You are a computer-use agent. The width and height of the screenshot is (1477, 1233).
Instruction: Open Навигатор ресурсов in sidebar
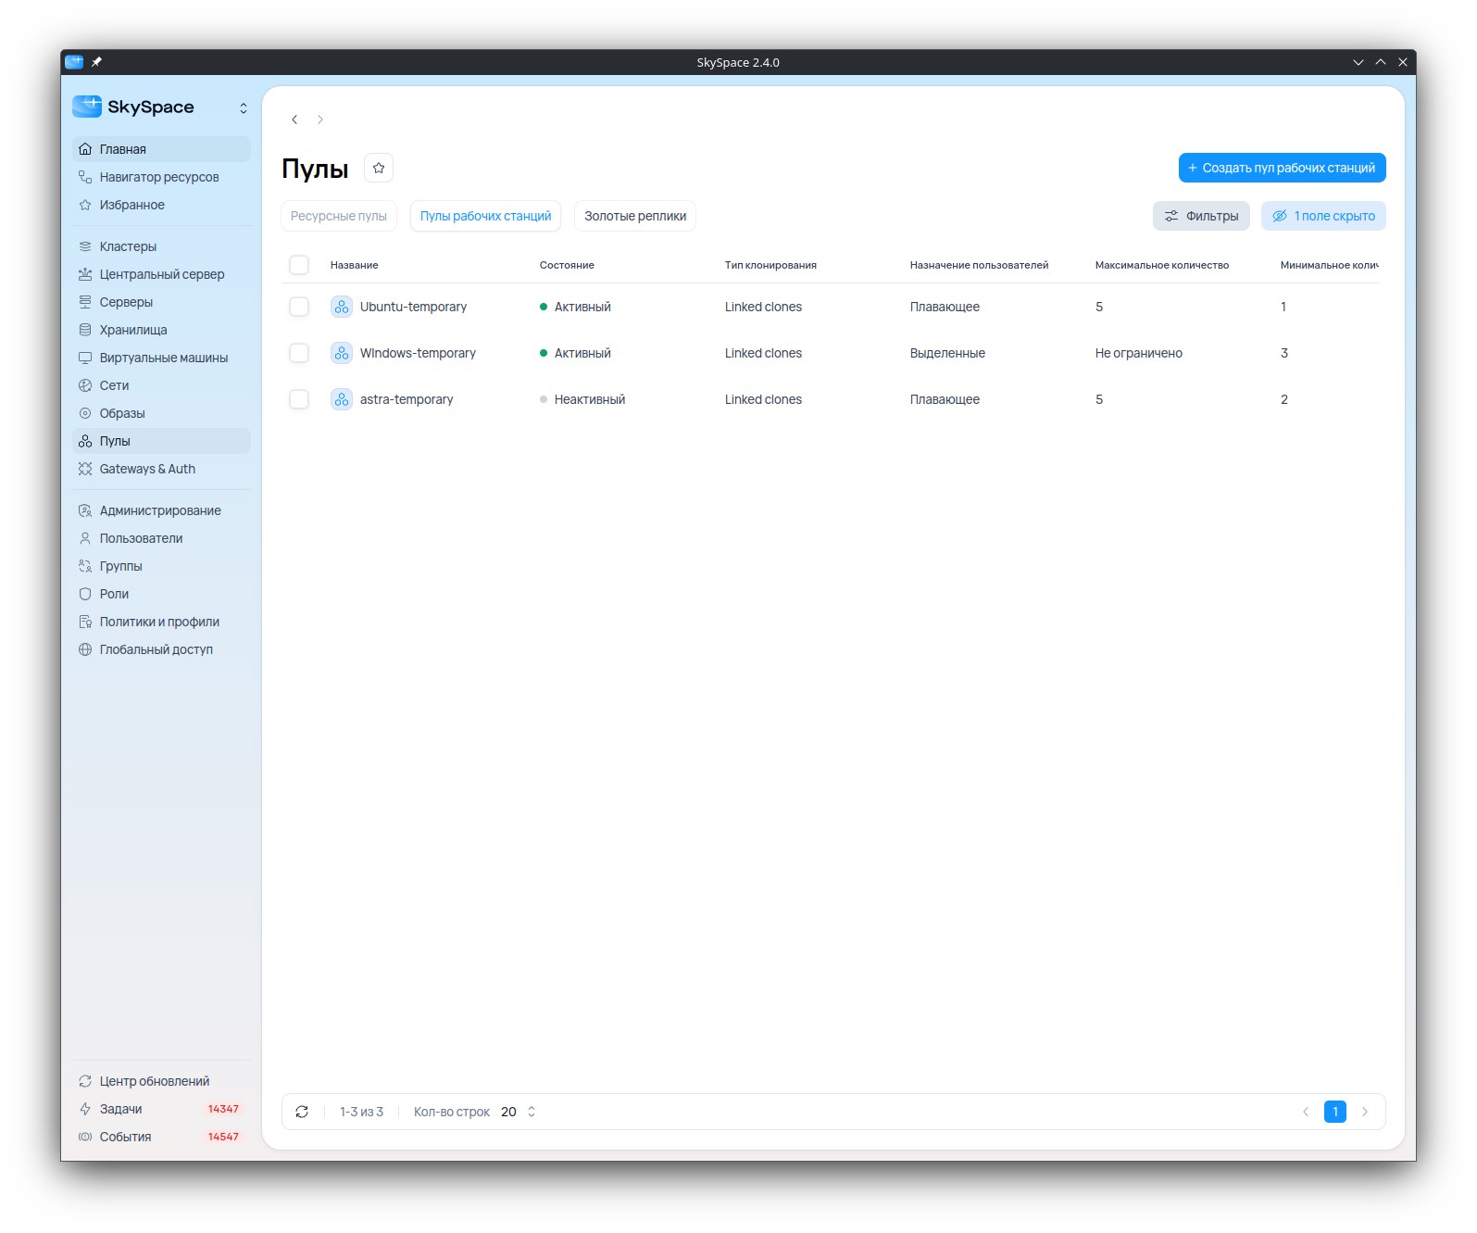point(161,177)
